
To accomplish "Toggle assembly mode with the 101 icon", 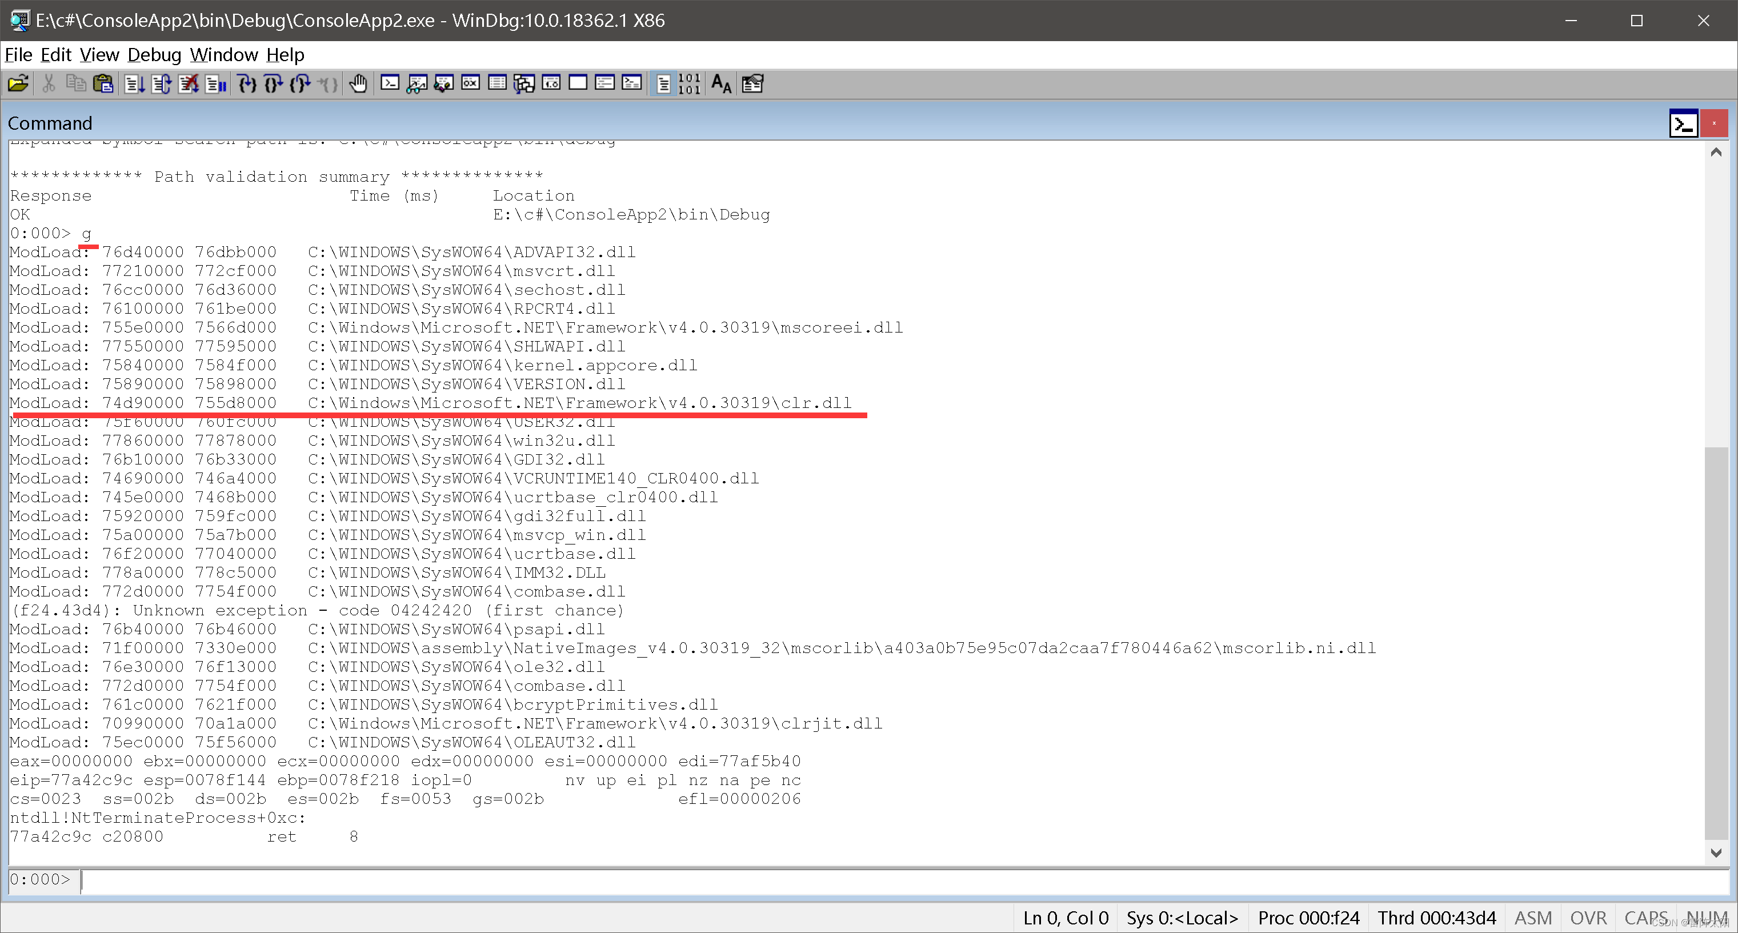I will (x=689, y=83).
